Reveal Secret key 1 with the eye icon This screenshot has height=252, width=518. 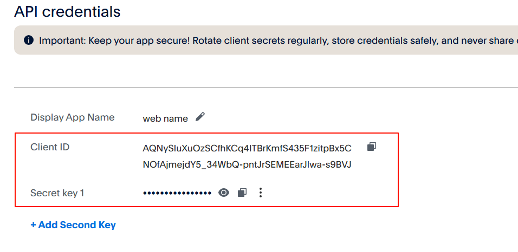pos(224,193)
